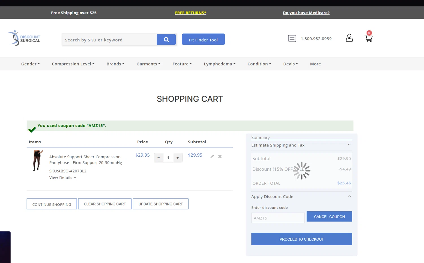The height and width of the screenshot is (263, 424).
Task: Increase quantity with plus button
Action: [178, 158]
